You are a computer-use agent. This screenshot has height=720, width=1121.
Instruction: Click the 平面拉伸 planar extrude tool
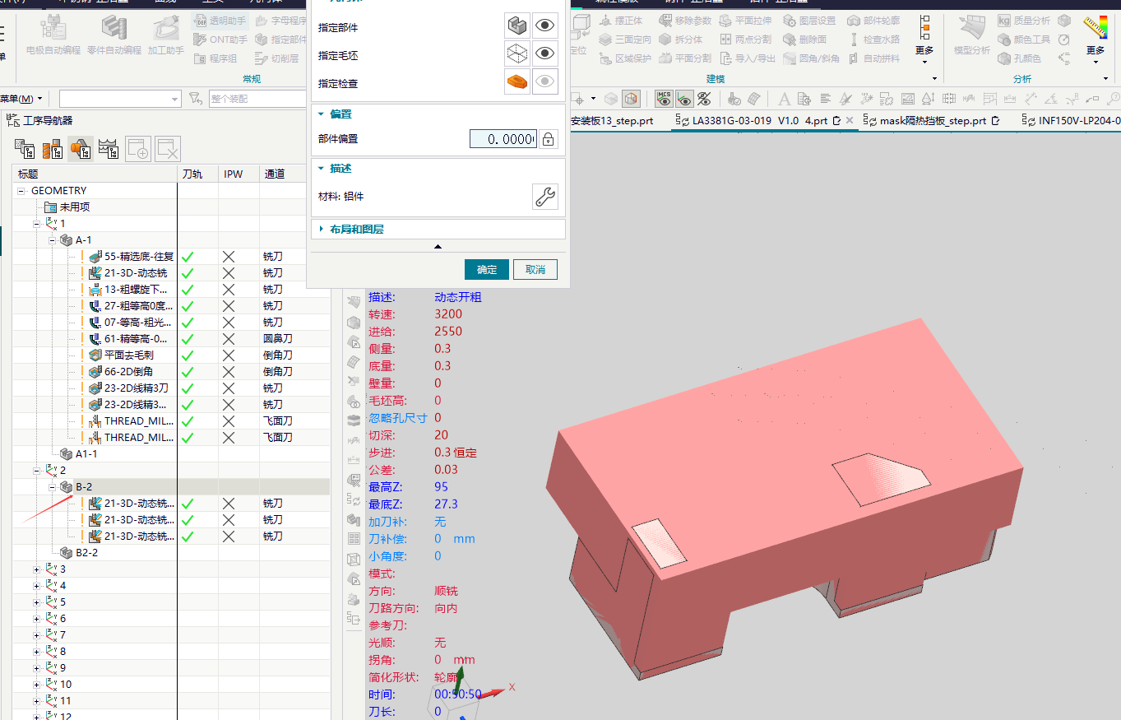click(746, 21)
